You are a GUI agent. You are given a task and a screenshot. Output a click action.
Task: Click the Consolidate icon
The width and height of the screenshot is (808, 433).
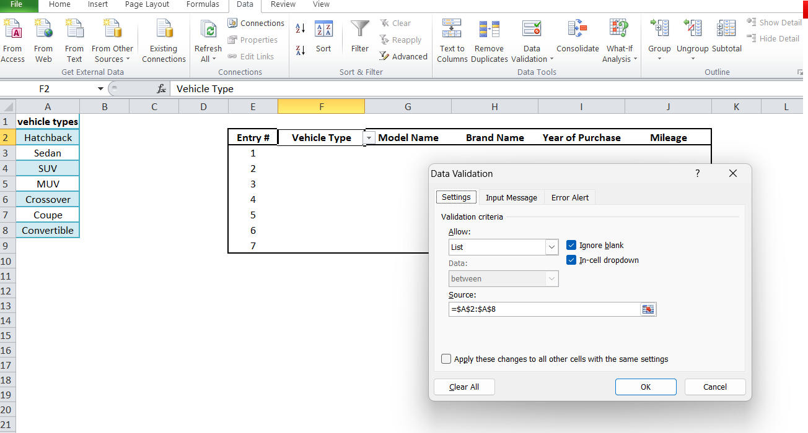(577, 29)
